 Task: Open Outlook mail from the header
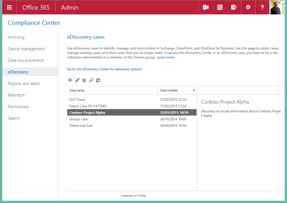click(x=206, y=7)
